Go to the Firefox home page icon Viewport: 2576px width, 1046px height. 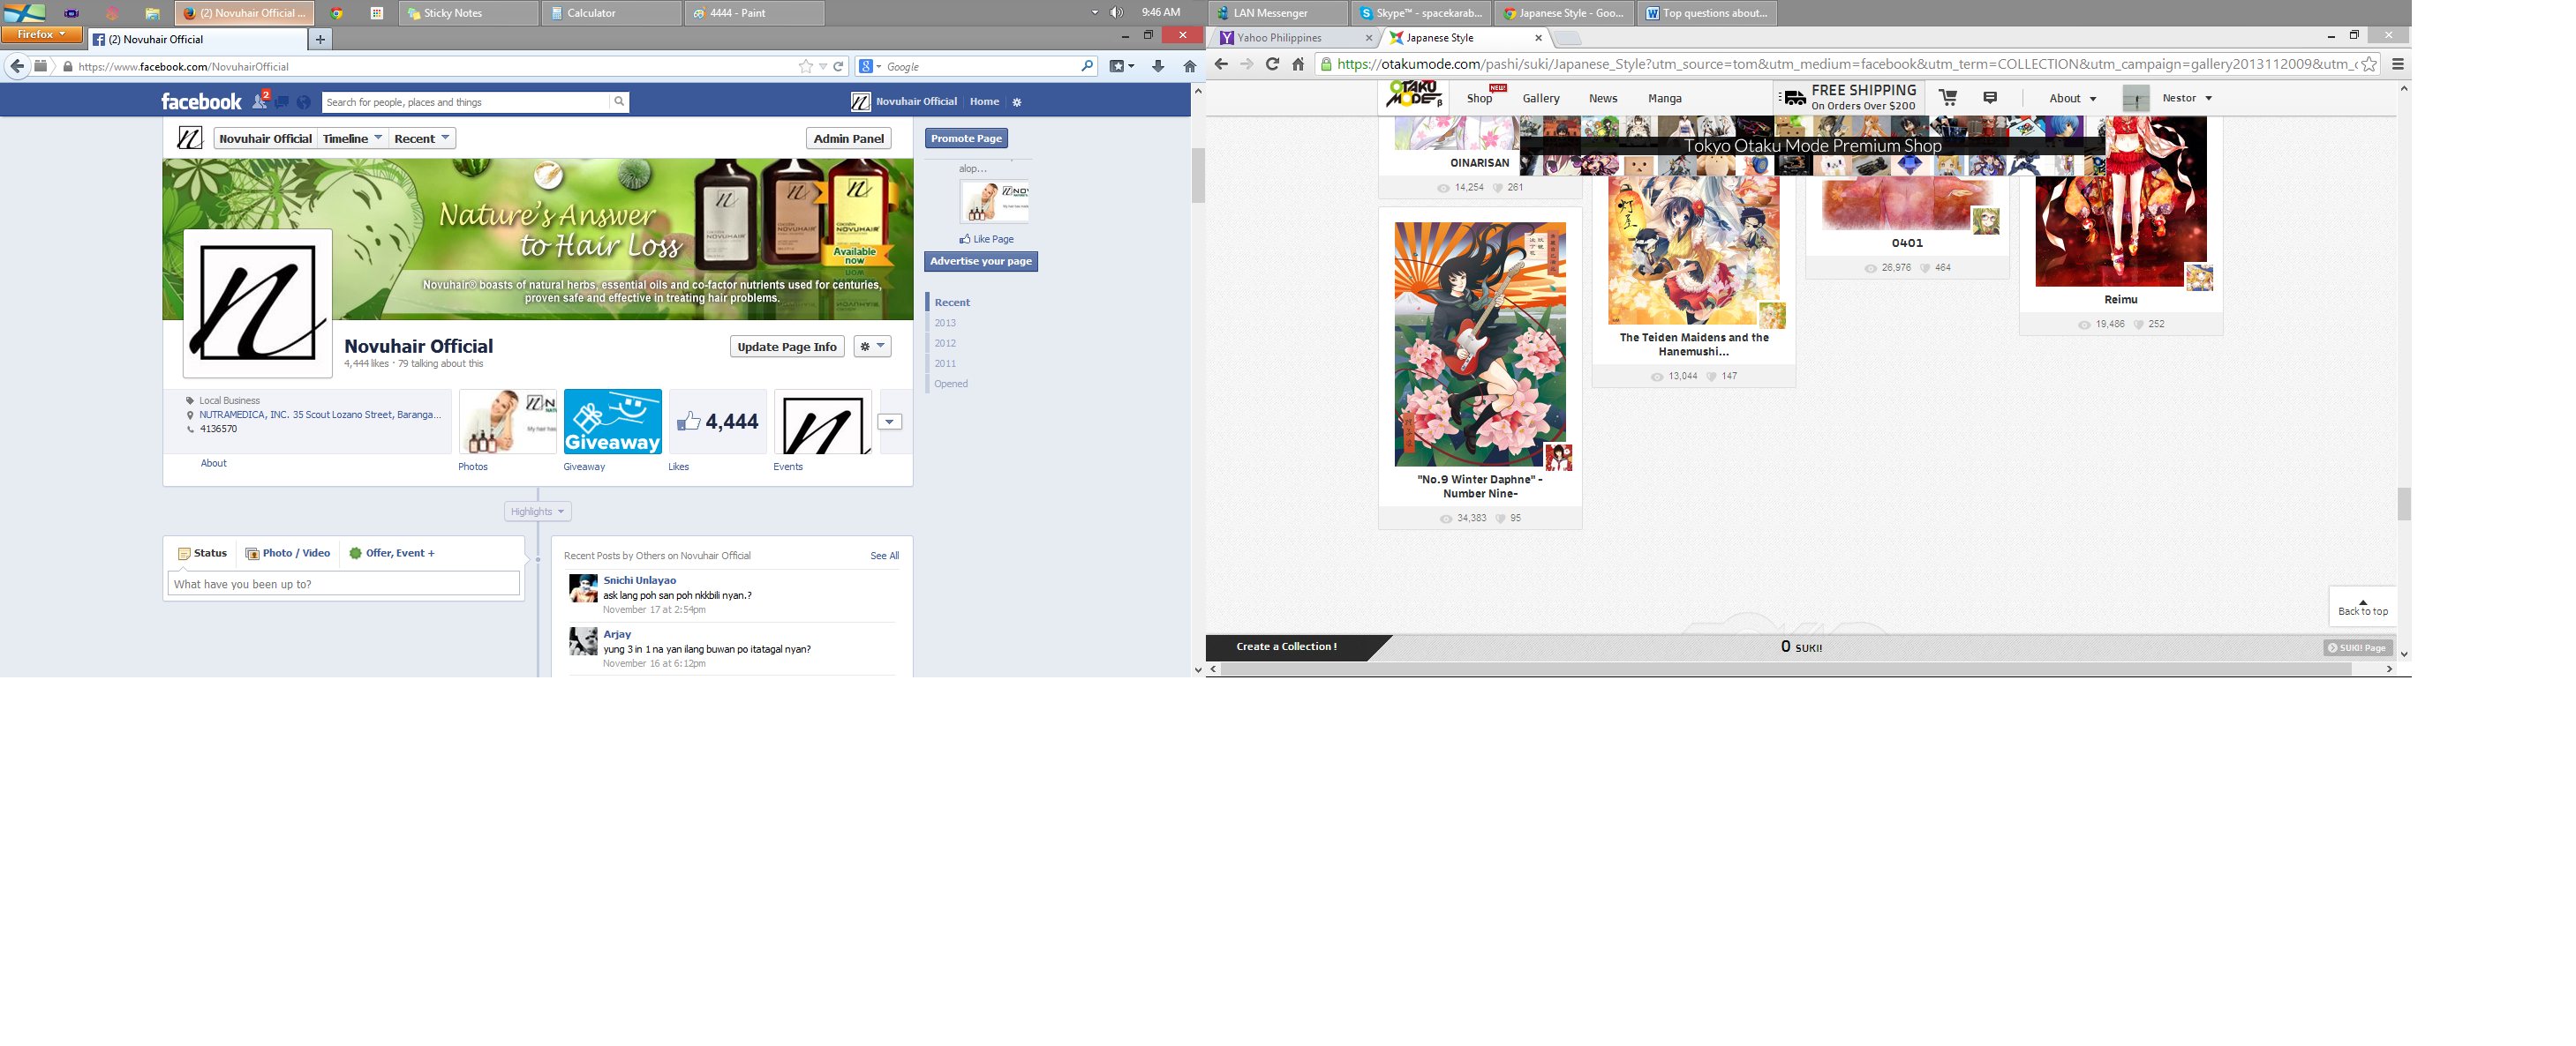pos(1189,66)
